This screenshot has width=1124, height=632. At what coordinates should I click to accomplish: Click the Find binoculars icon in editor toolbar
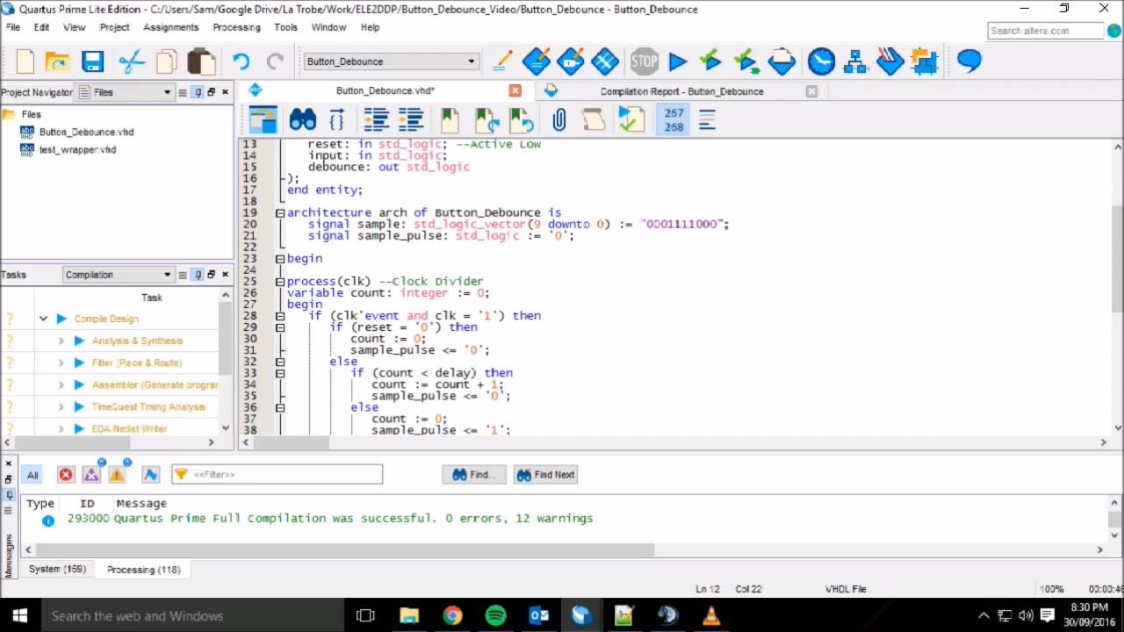302,119
